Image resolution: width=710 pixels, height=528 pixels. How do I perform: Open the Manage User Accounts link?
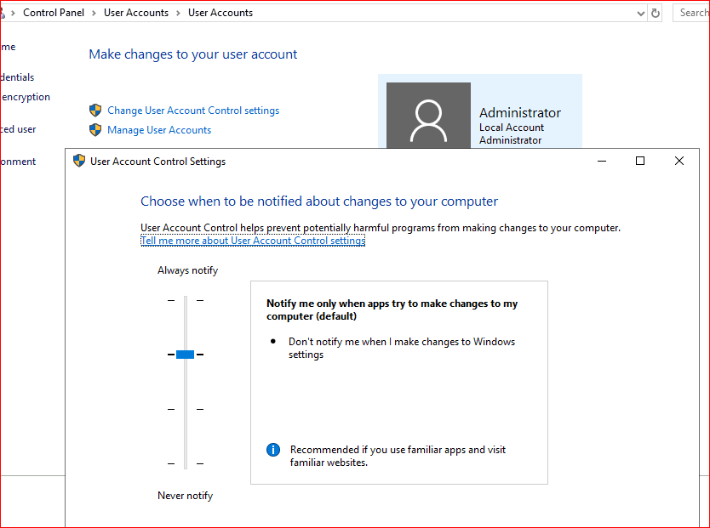pos(159,130)
